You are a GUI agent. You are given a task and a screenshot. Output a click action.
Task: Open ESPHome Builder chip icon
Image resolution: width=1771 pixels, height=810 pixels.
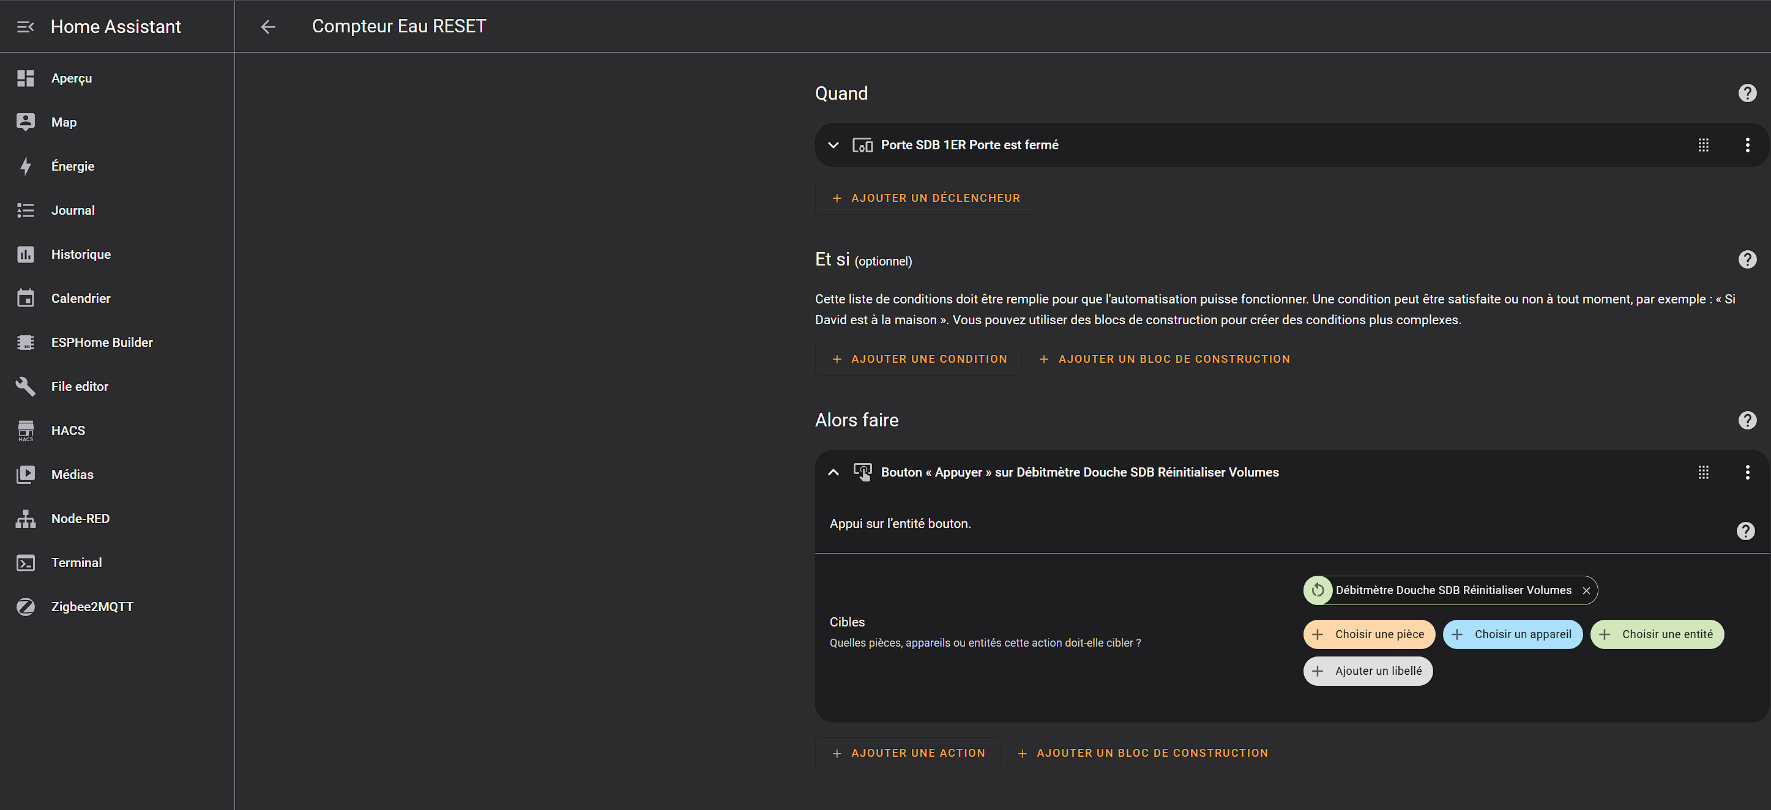[x=26, y=342]
